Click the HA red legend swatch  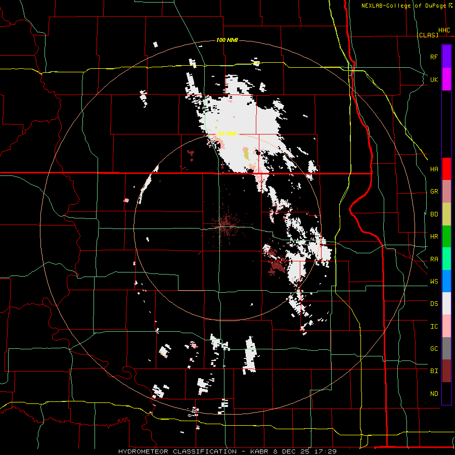click(446, 169)
